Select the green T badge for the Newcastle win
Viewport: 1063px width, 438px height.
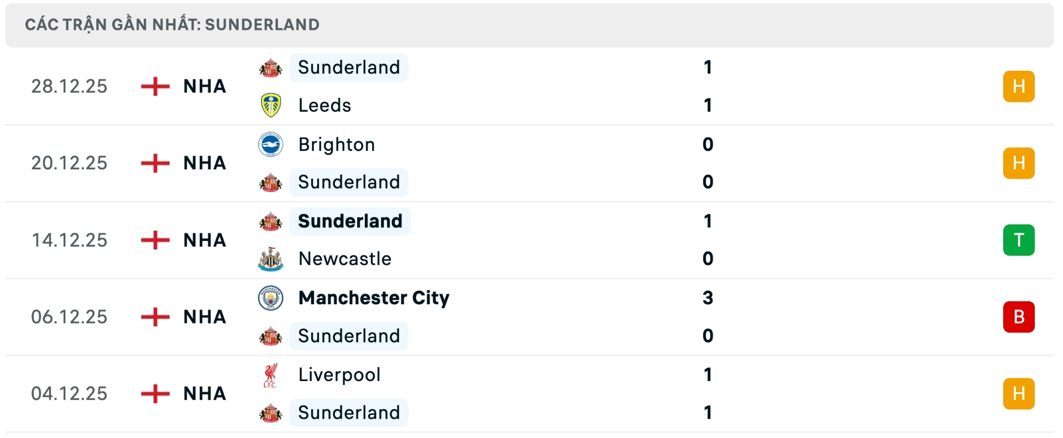(x=1019, y=240)
